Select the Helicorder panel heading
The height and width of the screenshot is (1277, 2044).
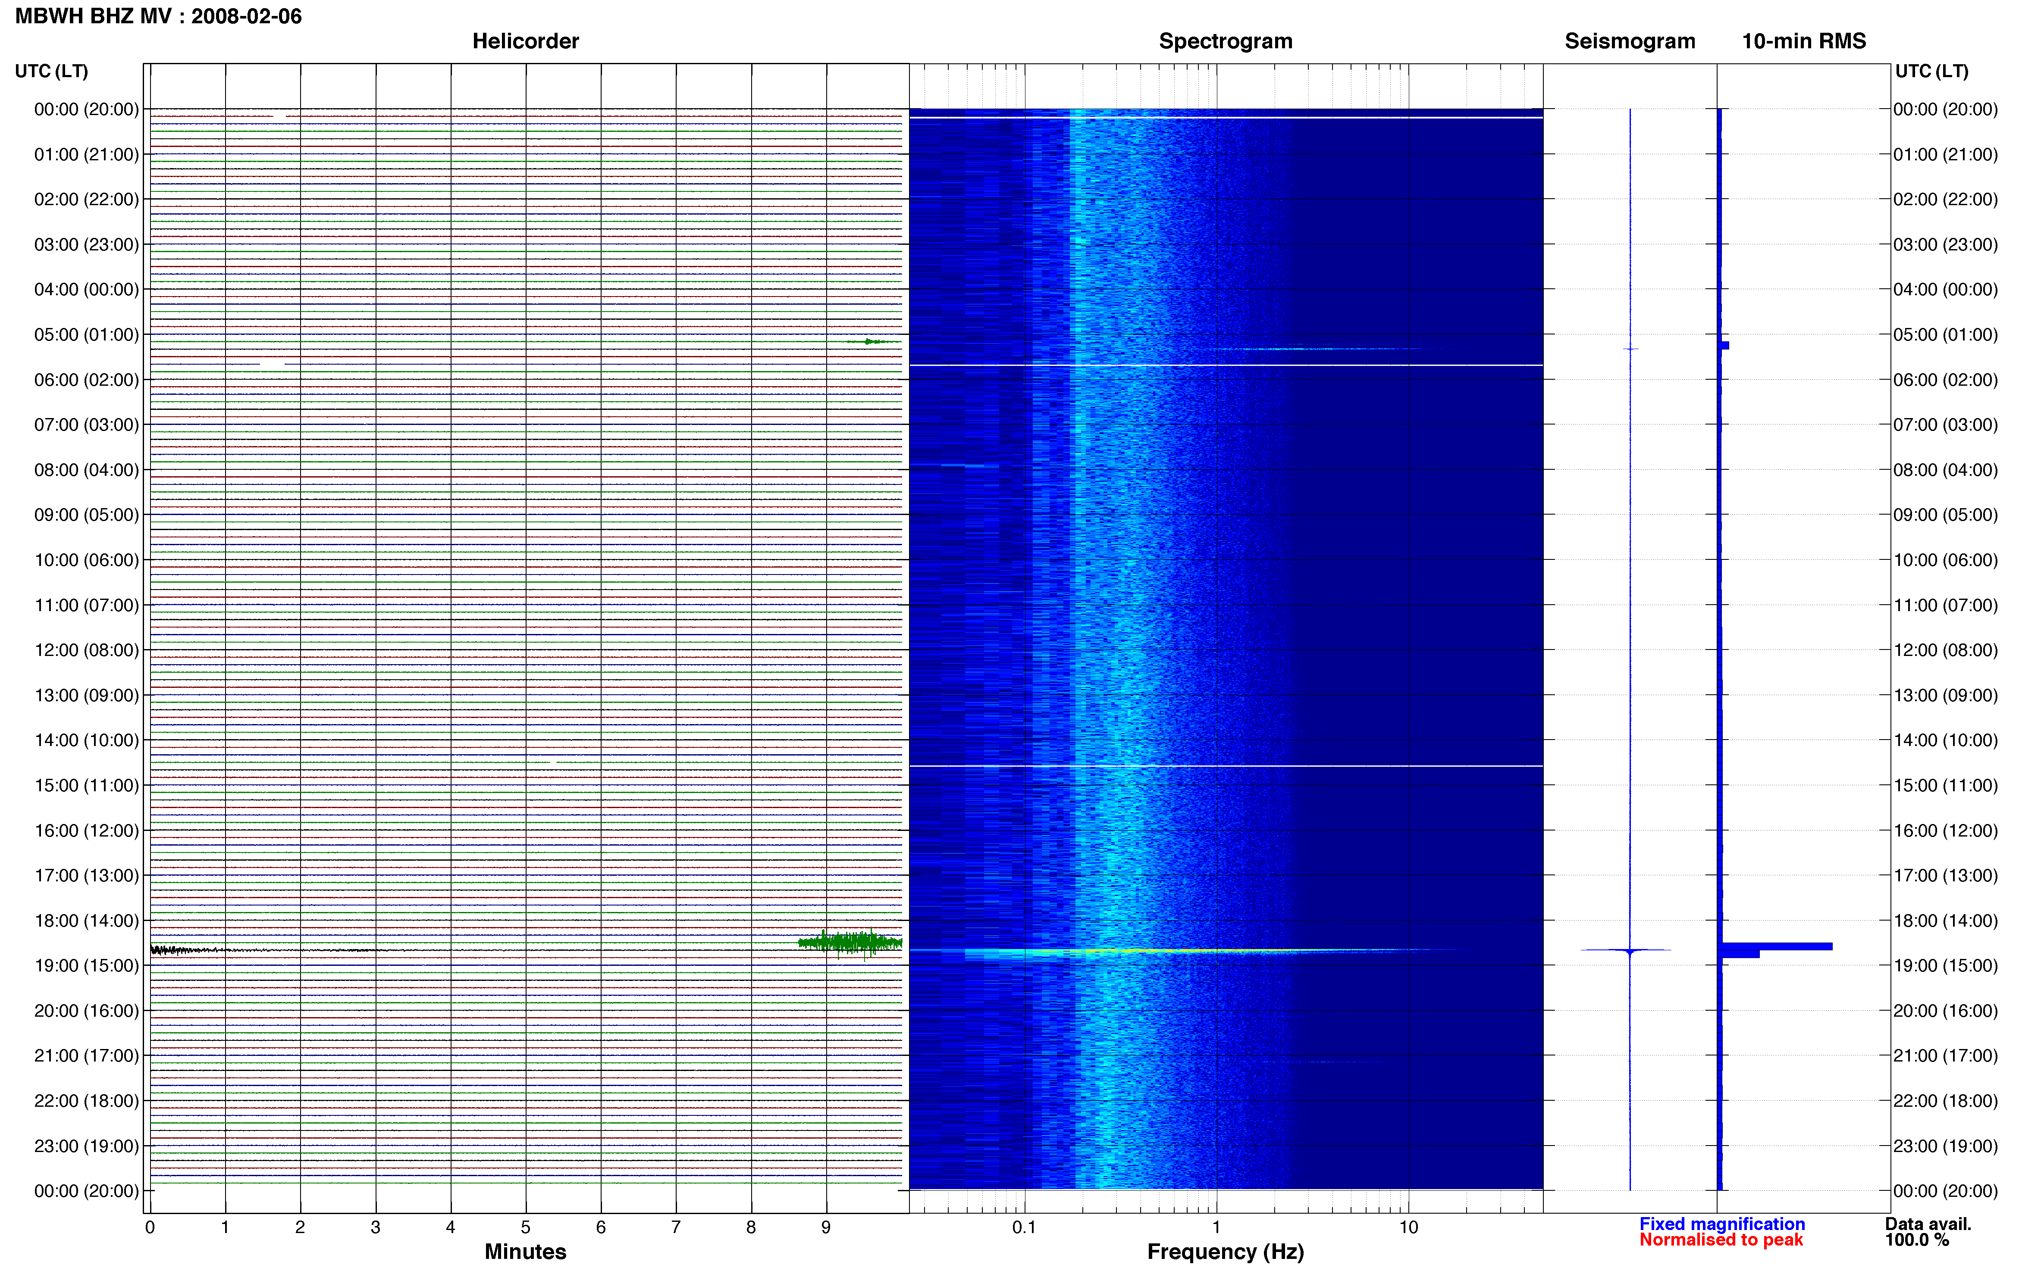[x=525, y=41]
